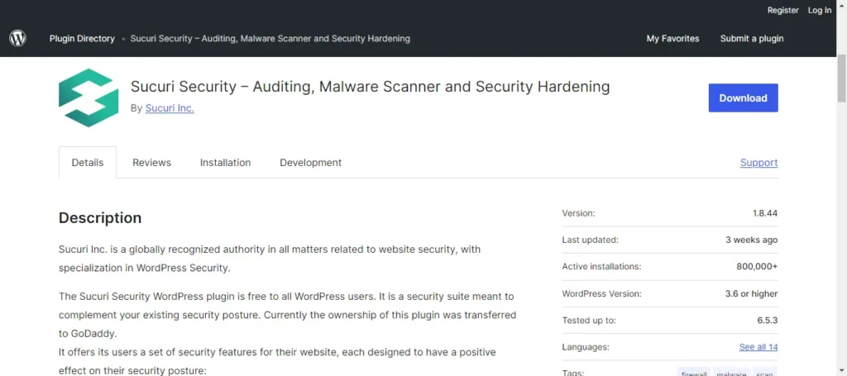Click the Log In link
This screenshot has width=847, height=376.
pos(820,10)
